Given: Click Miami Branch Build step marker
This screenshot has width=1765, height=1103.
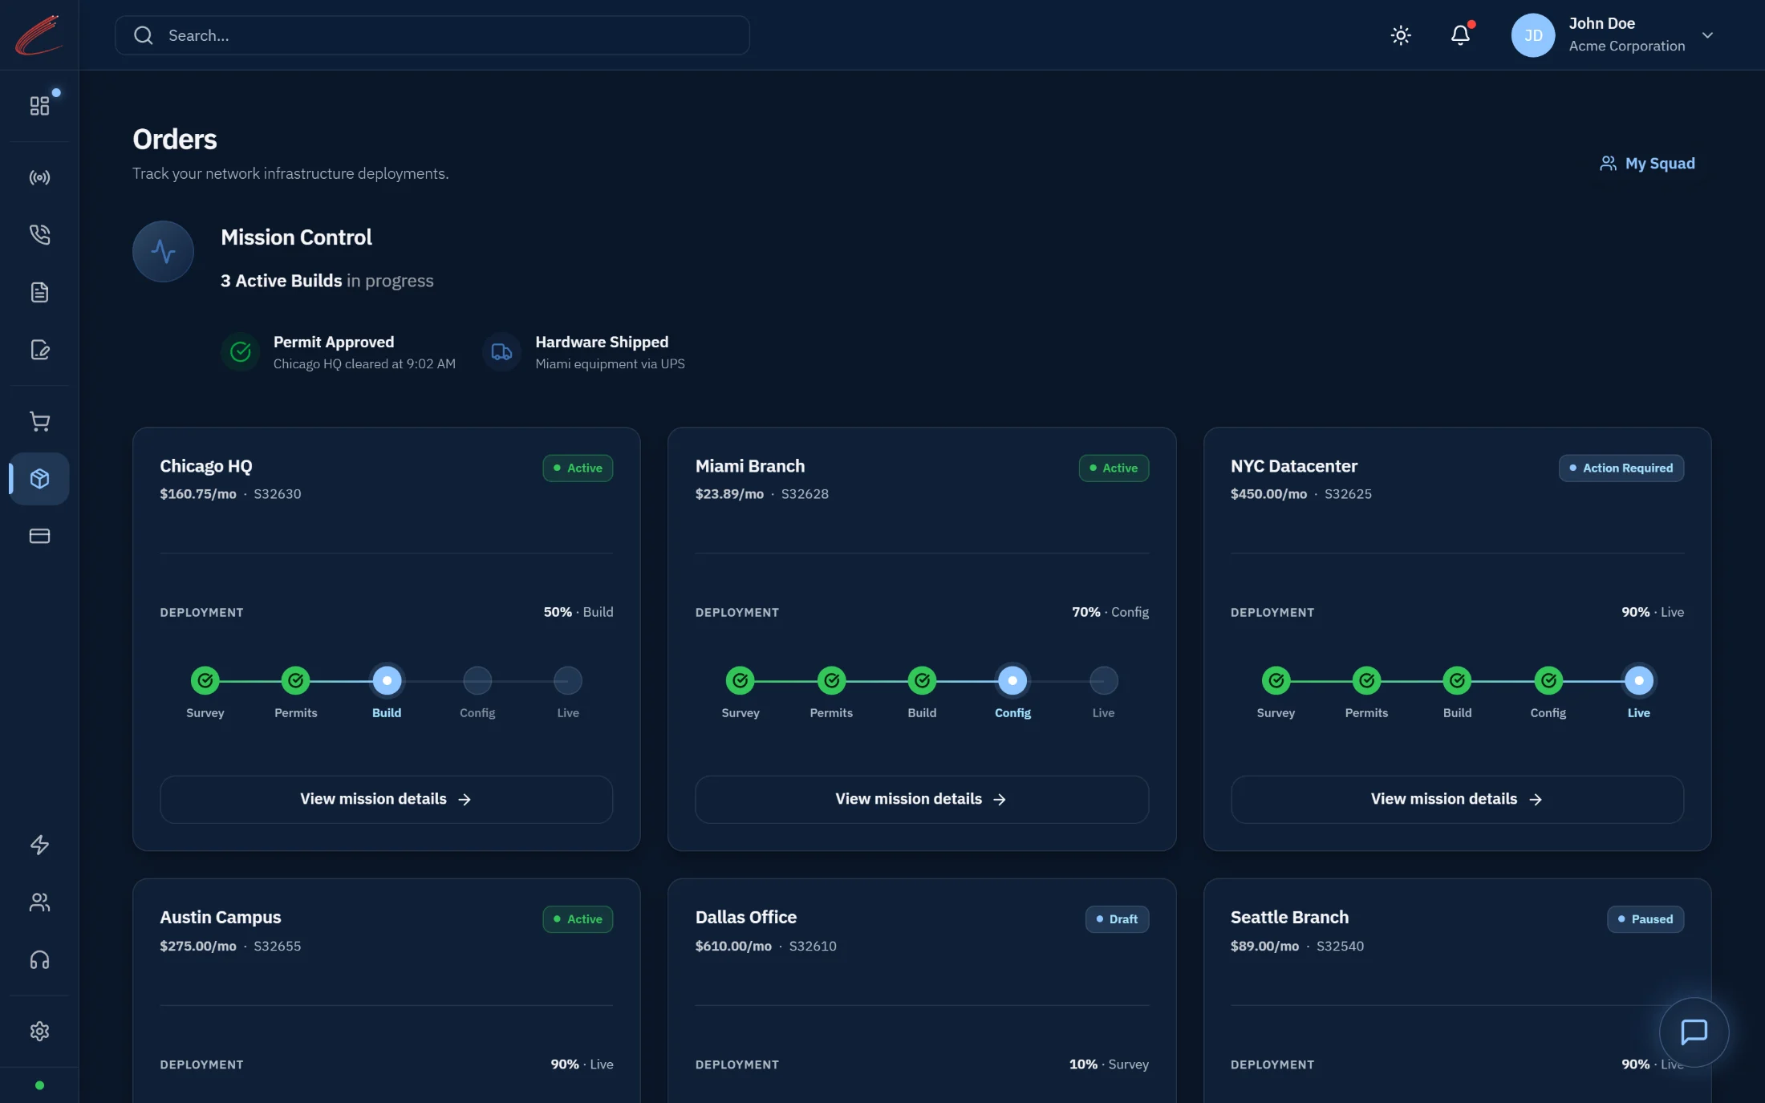Looking at the screenshot, I should point(922,681).
